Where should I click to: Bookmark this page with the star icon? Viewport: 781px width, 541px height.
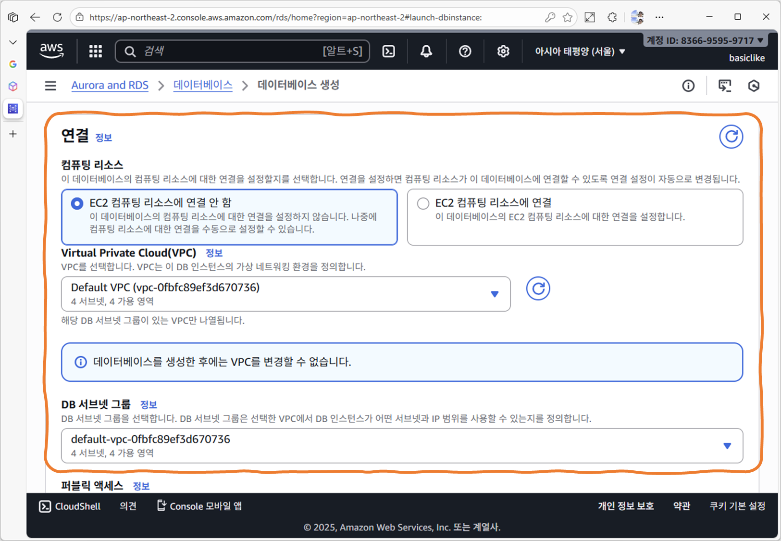(568, 17)
